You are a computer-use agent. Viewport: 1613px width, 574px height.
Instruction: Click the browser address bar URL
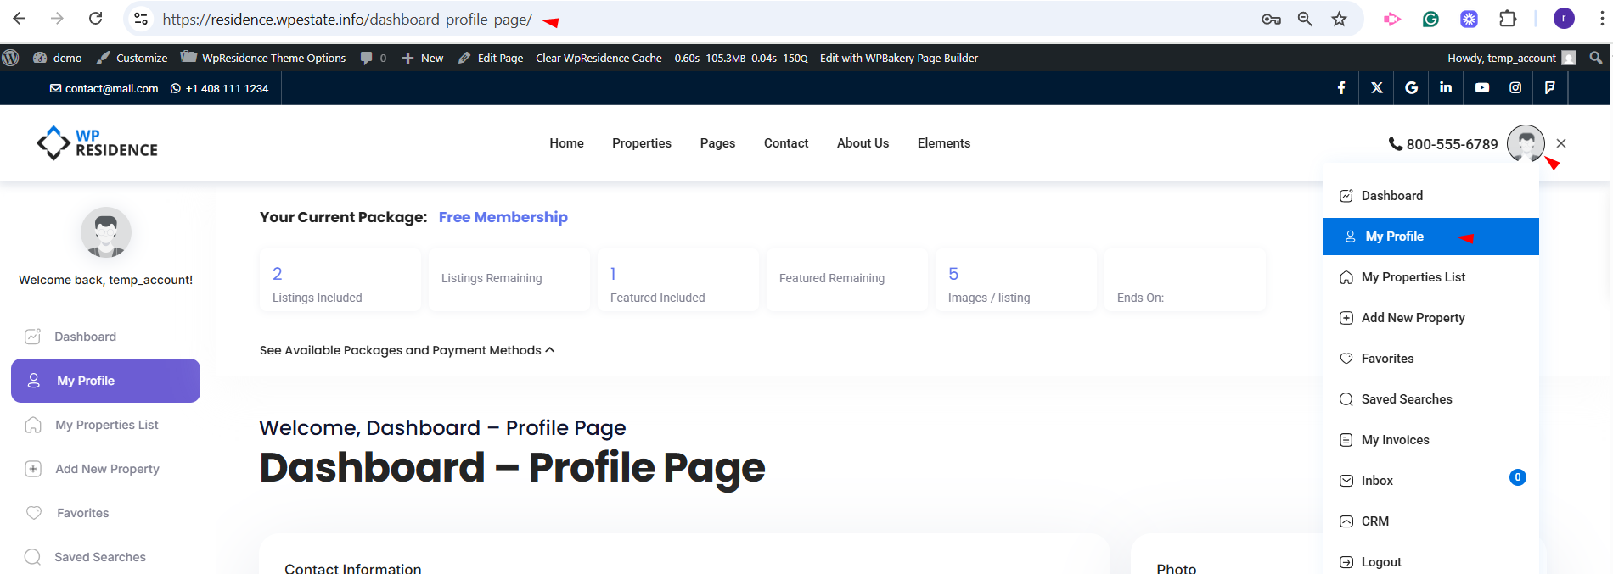pos(347,19)
